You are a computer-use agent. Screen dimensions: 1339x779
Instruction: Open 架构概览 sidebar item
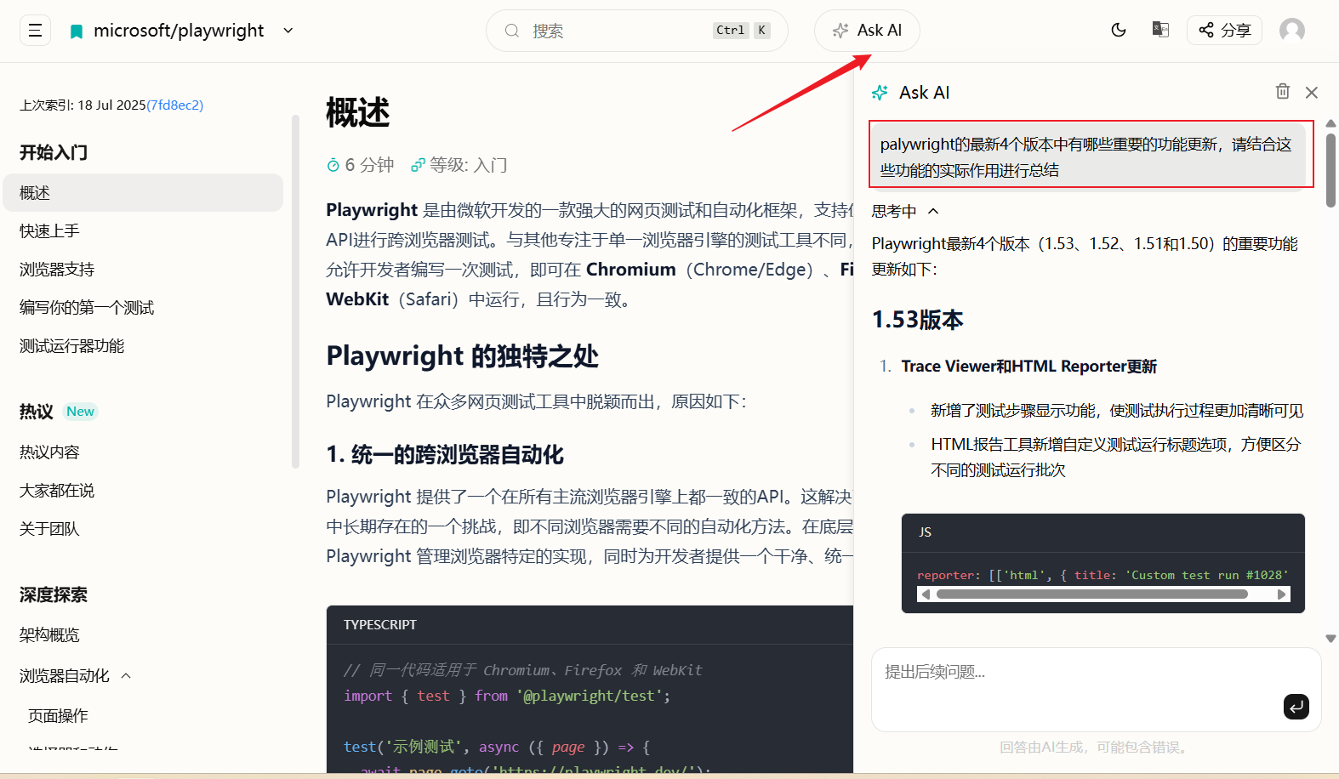[x=49, y=635]
